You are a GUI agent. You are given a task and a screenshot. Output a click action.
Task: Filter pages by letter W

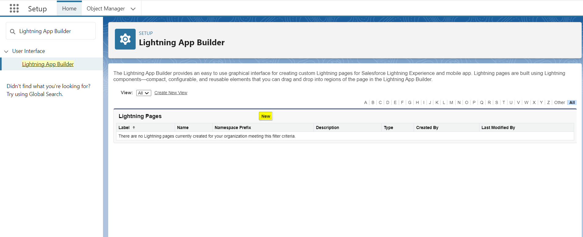(526, 102)
